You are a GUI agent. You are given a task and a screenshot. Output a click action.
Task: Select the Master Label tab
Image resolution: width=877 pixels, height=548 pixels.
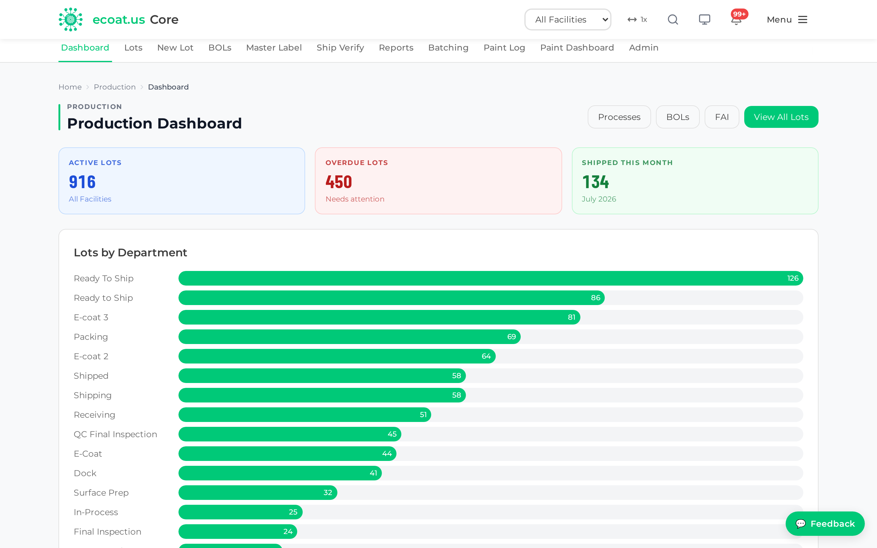[274, 48]
